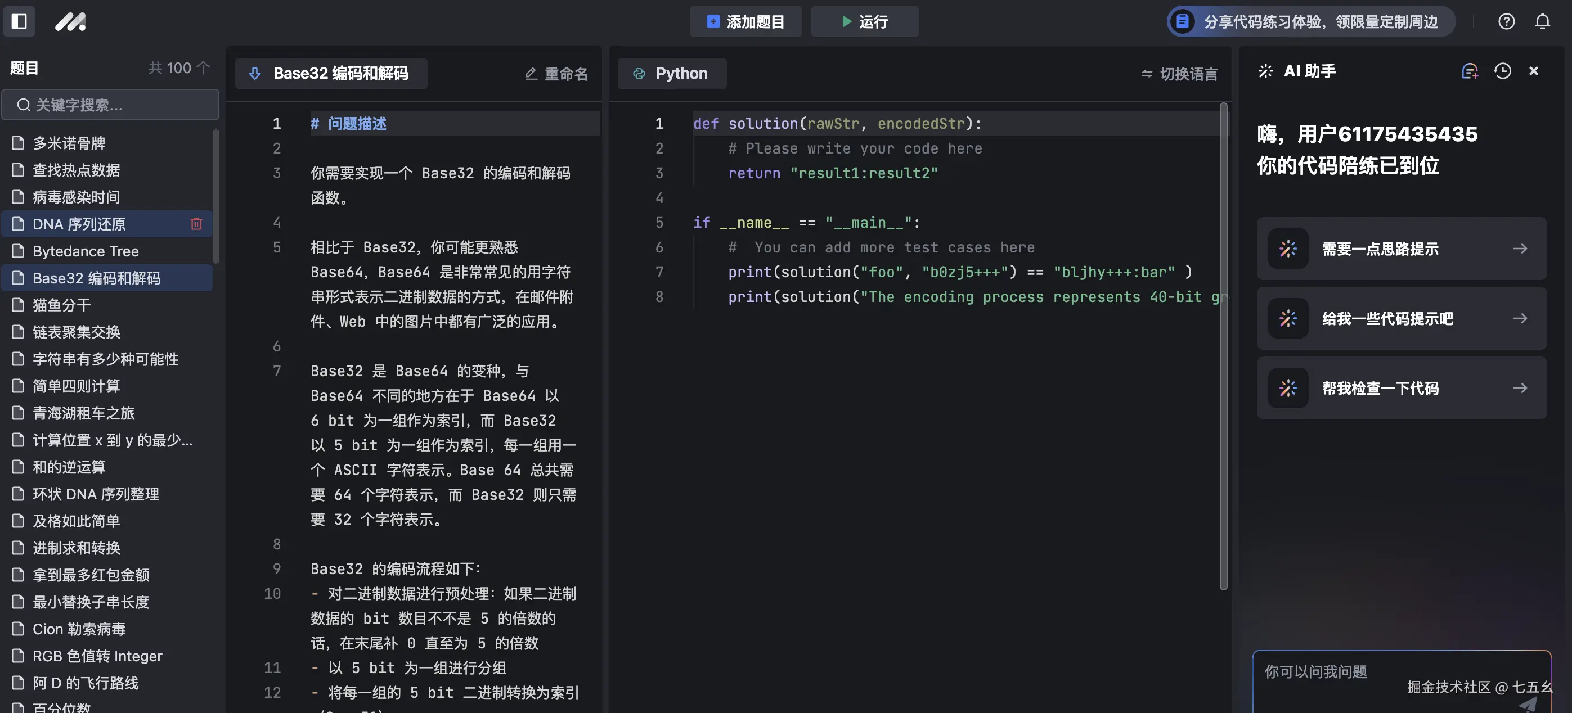Open help via question mark icon
1572x713 pixels.
click(1507, 21)
